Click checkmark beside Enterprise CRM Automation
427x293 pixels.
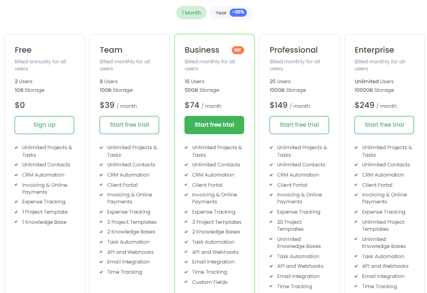point(357,175)
